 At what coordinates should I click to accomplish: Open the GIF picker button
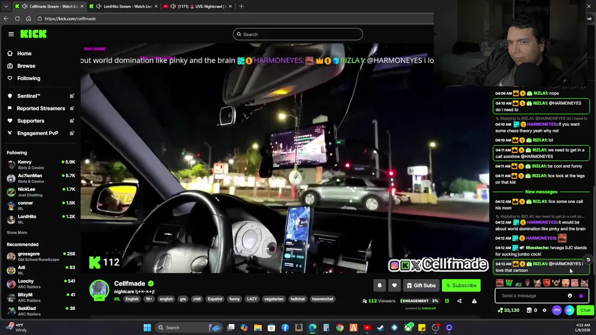[569, 310]
